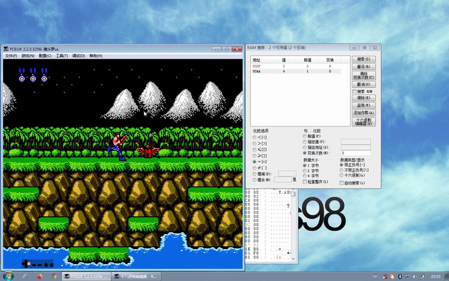Screen dimensions: 449x281
Task: Click the power plug tray icon
Action: 422,277
